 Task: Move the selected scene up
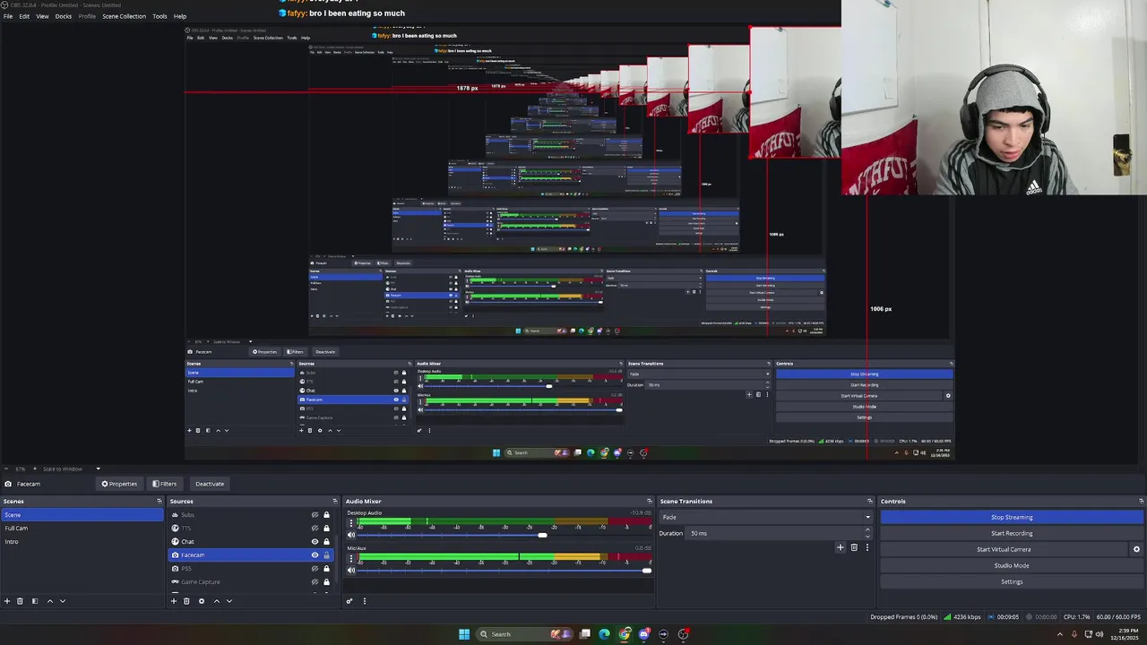point(49,601)
